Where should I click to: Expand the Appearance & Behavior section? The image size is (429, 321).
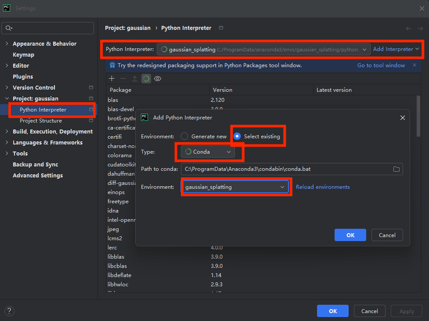point(7,44)
